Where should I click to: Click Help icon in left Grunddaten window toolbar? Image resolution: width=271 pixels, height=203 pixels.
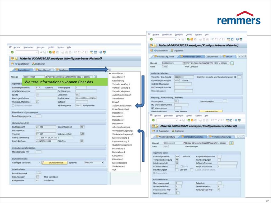click(x=101, y=52)
